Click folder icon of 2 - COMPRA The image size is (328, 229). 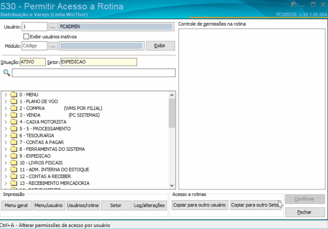14,108
